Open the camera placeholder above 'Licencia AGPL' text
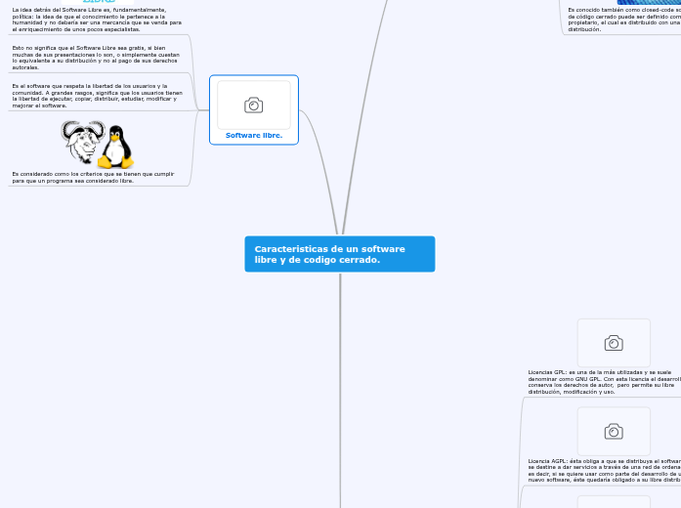Viewport: 681px width, 508px height. point(614,432)
